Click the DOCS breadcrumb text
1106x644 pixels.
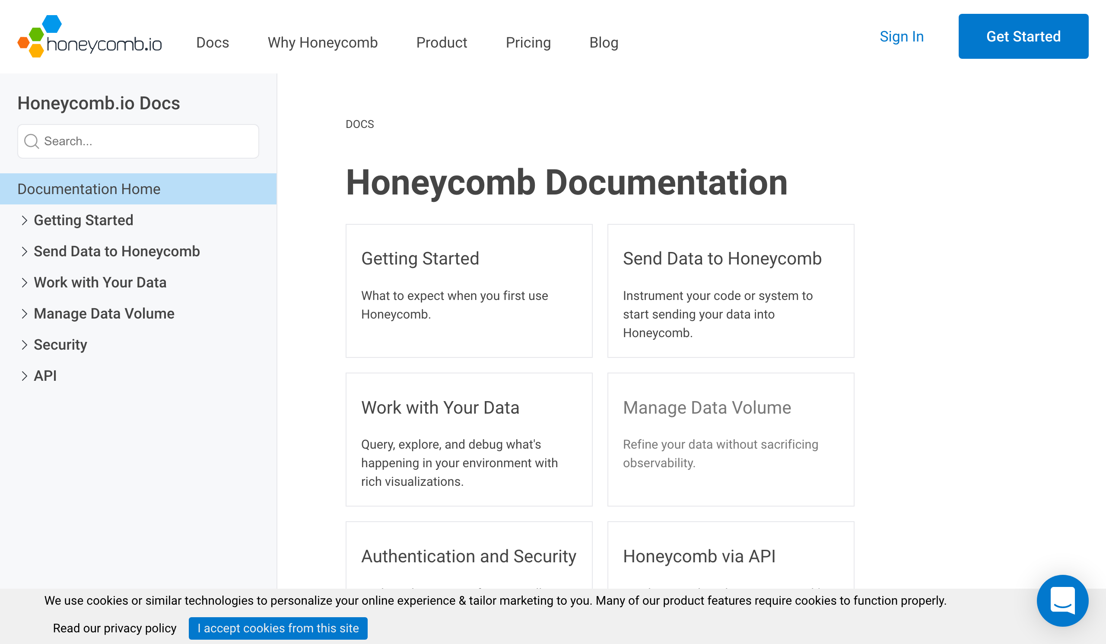pyautogui.click(x=359, y=124)
